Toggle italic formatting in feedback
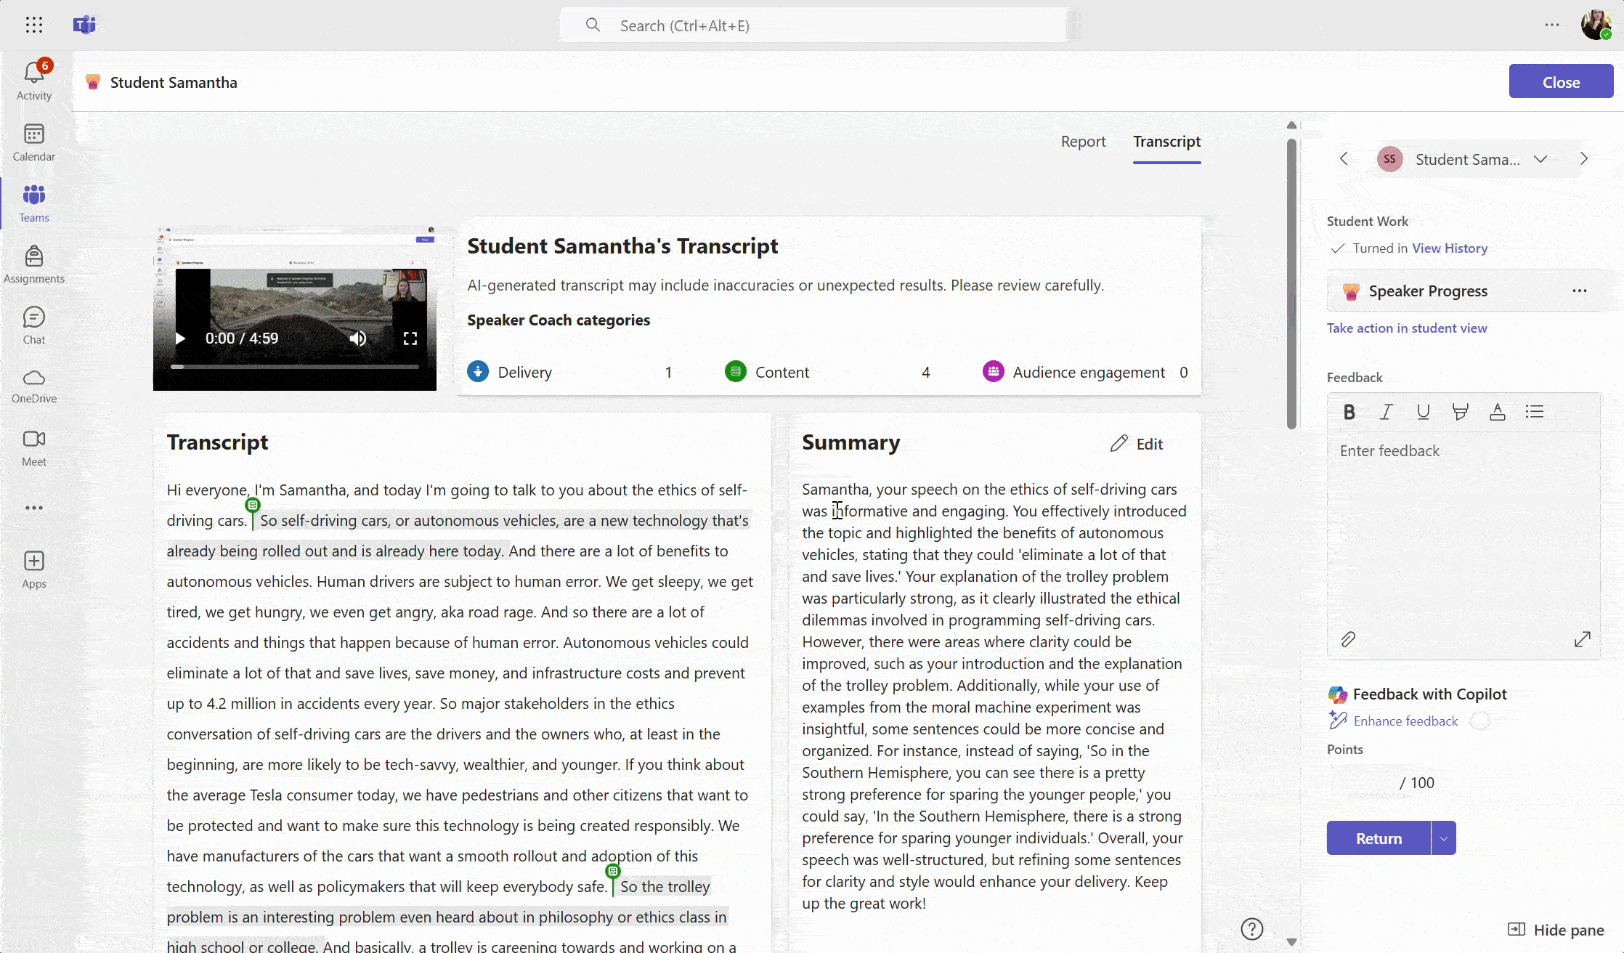 (x=1386, y=412)
